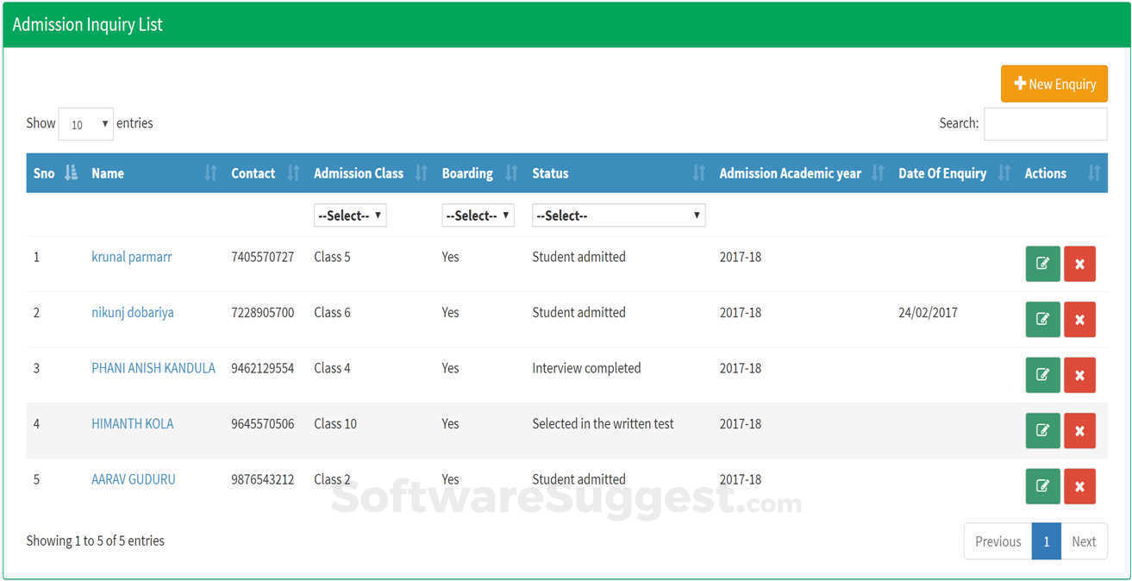Delete the krunal parmarr enquiry

tap(1079, 264)
